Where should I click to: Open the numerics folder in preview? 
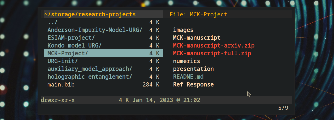pos(187,61)
